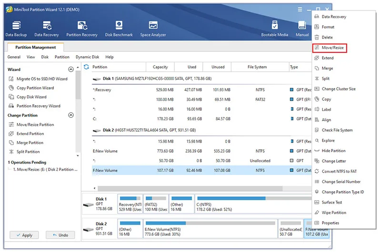381x252 pixels.
Task: Click the down arrow of the sidebar scrollbar
Action: tap(78, 155)
